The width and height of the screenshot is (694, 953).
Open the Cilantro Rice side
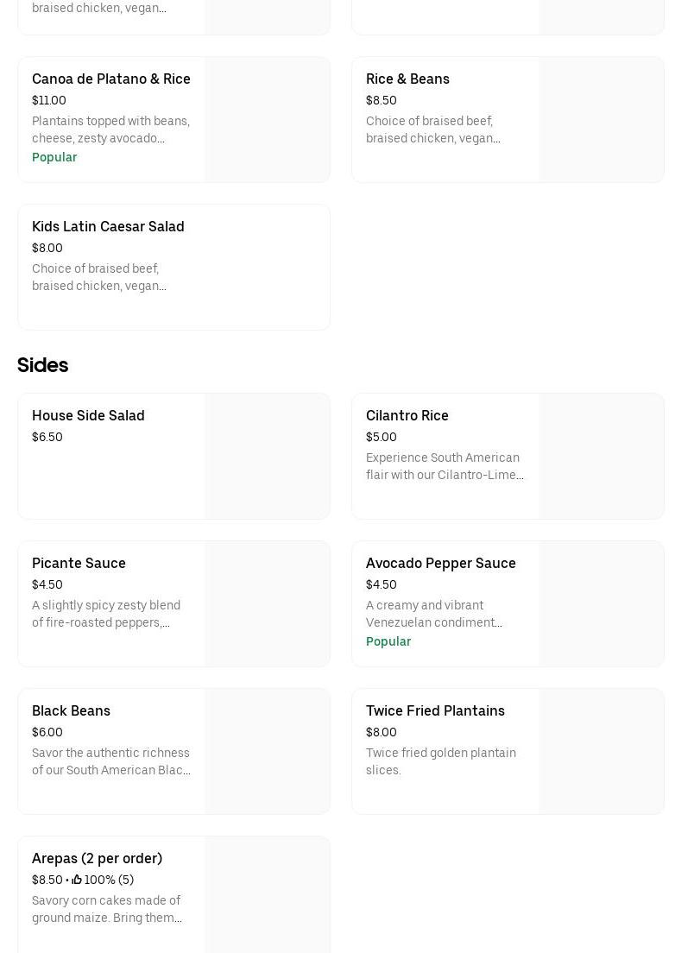pos(407,416)
